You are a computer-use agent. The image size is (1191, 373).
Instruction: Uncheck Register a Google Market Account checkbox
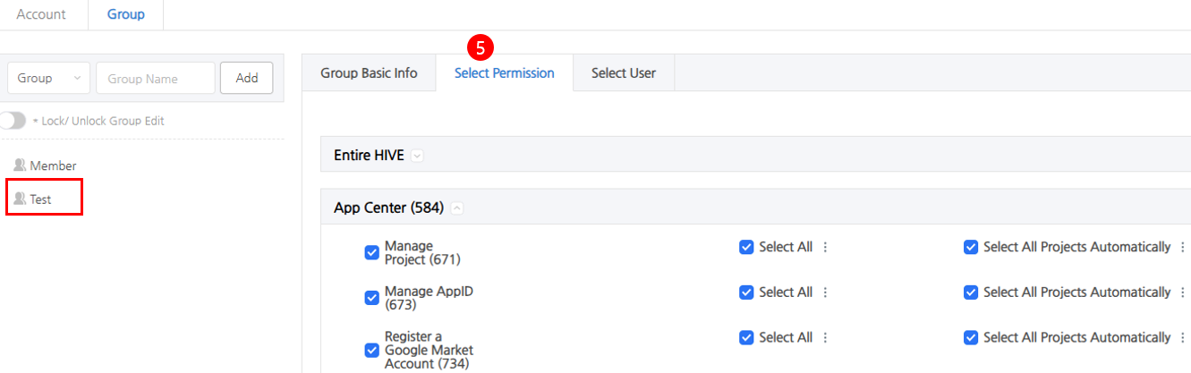pyautogui.click(x=372, y=350)
